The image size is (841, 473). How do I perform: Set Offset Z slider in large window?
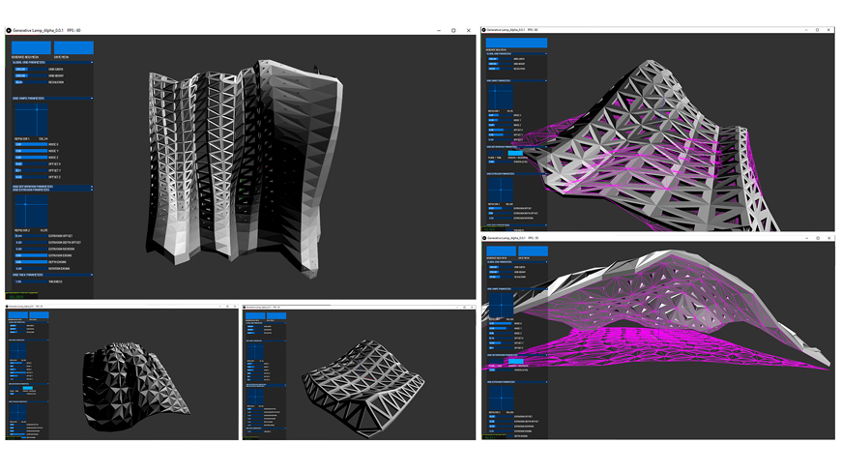pos(31,177)
